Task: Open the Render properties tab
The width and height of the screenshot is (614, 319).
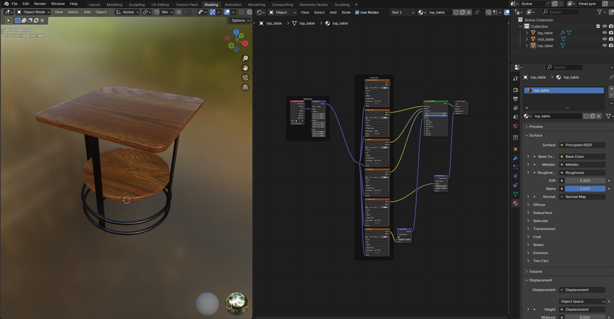Action: tap(516, 90)
